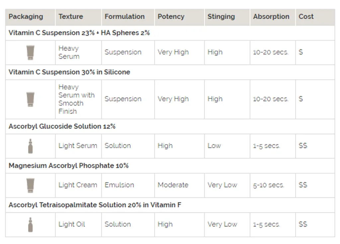Click the Light Cream texture cell
This screenshot has height=244, width=340.
point(78,185)
